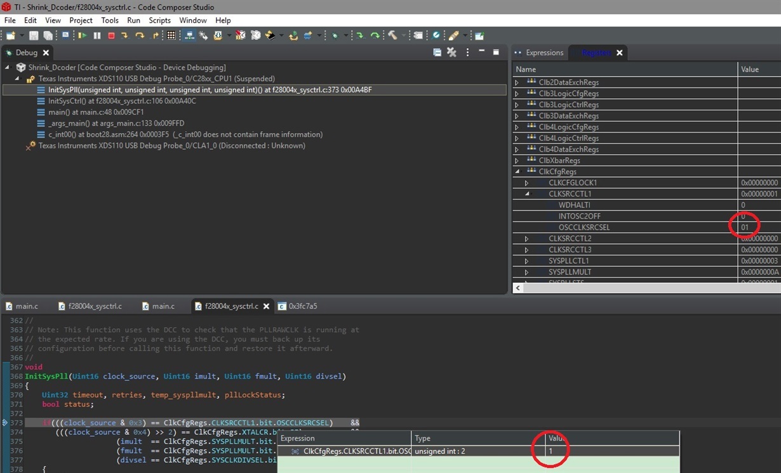Terminate debug session with red stop icon

112,36
